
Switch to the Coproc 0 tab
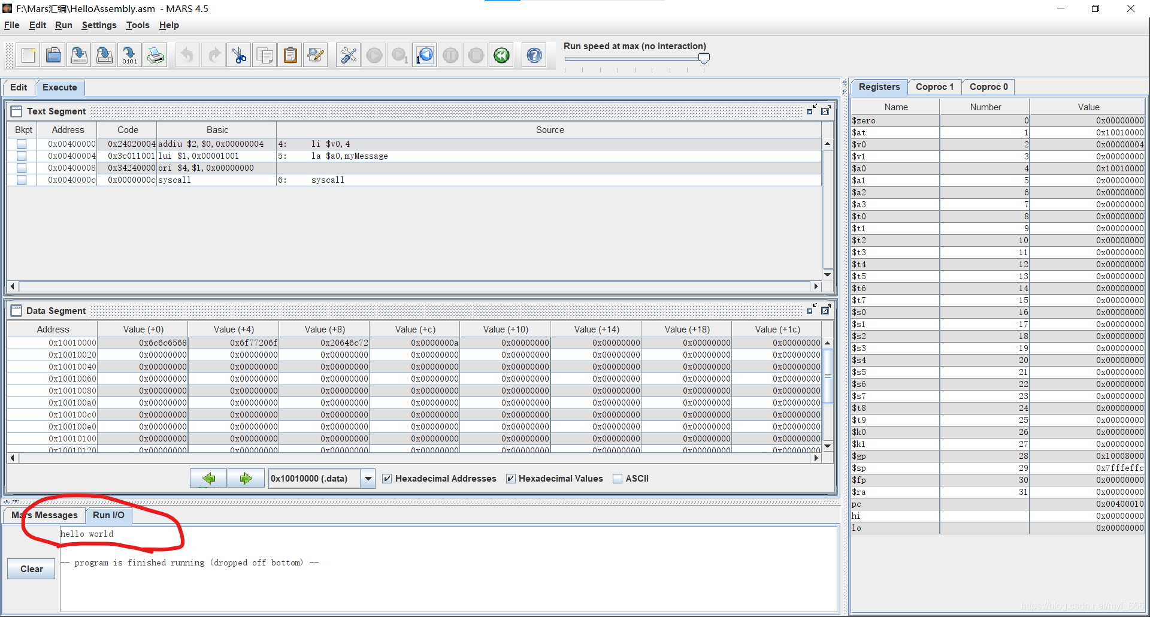pos(988,87)
